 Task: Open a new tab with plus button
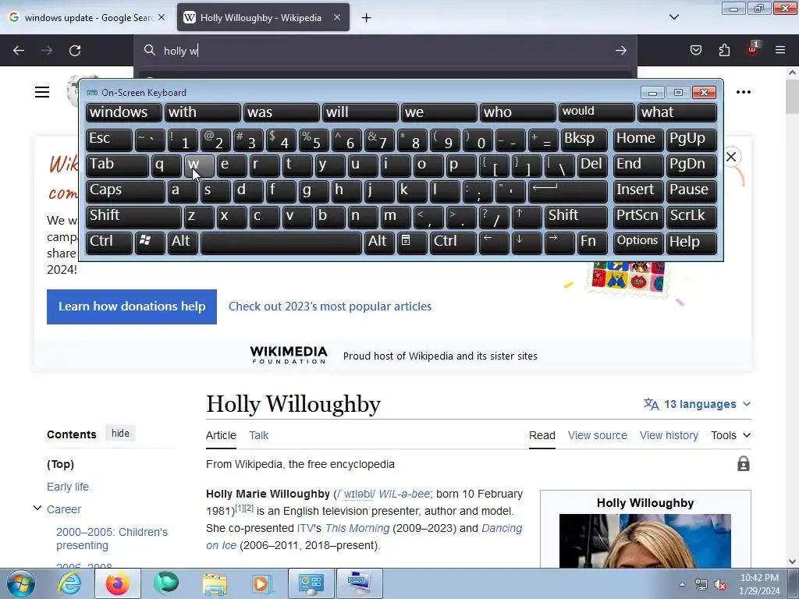click(x=367, y=18)
